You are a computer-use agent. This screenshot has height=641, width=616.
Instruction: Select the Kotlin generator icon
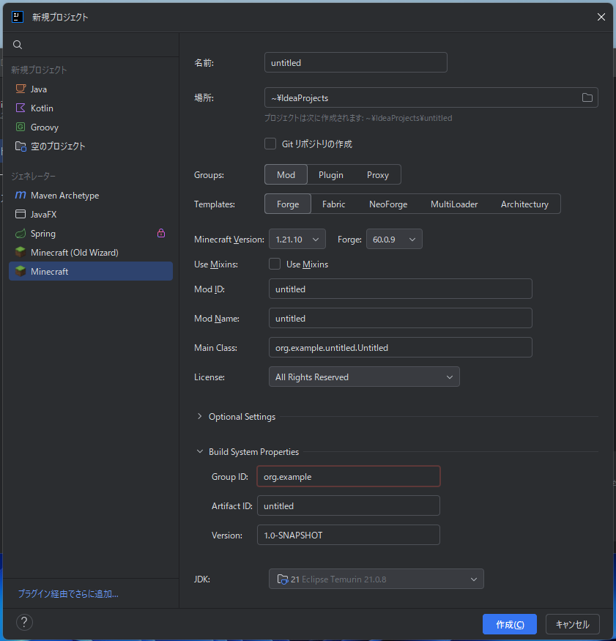coord(21,108)
